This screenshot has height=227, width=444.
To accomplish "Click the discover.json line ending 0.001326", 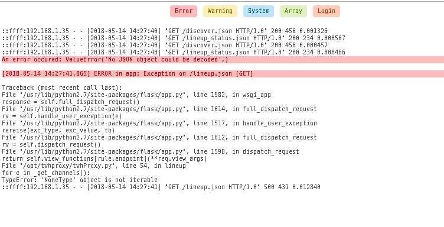I will tap(165, 31).
